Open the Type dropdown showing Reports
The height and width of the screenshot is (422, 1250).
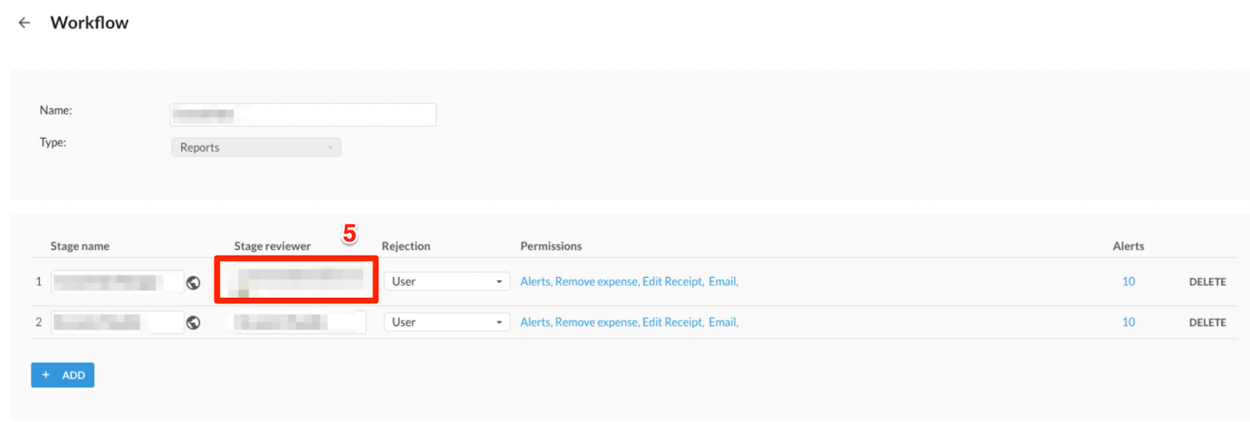(x=256, y=147)
